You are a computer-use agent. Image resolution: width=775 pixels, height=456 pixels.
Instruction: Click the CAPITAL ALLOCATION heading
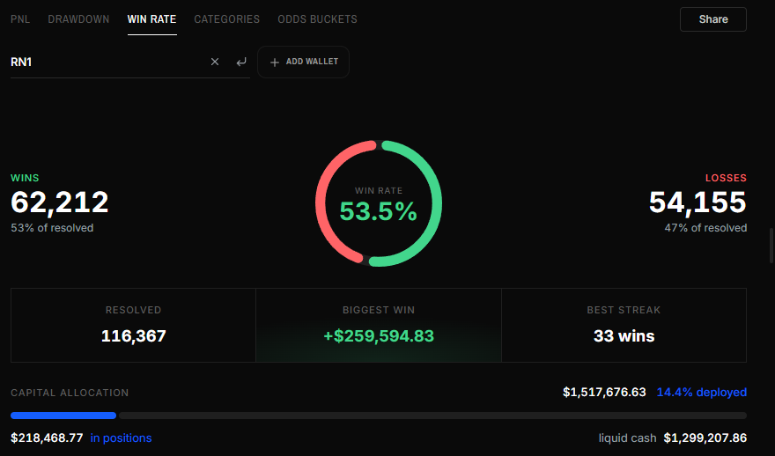70,393
